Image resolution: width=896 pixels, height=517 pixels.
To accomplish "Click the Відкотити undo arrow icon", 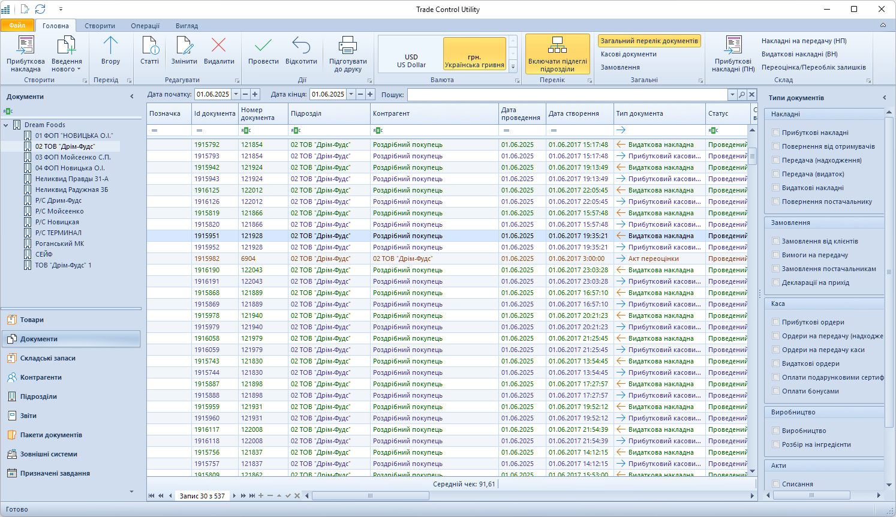I will click(301, 46).
